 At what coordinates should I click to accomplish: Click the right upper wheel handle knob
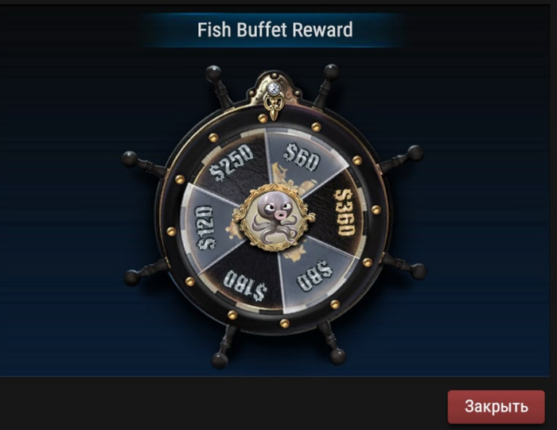click(x=415, y=153)
